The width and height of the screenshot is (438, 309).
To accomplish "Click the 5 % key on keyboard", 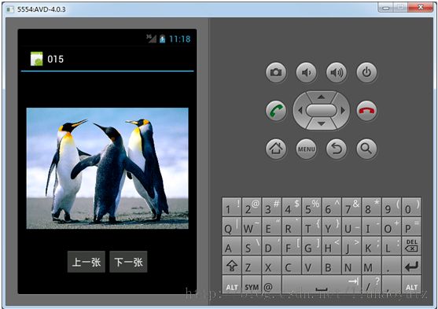I will [311, 207].
